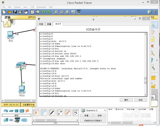Click the Undo green arrow icon

coord(44,12)
